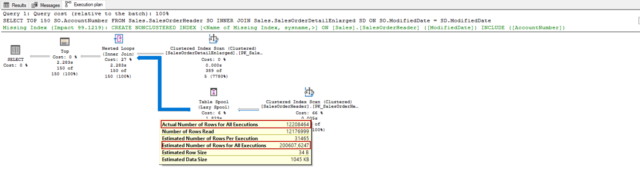Click the SELECT TOP 150 query text
Viewport: 640px width, 178px height.
pyautogui.click(x=247, y=20)
